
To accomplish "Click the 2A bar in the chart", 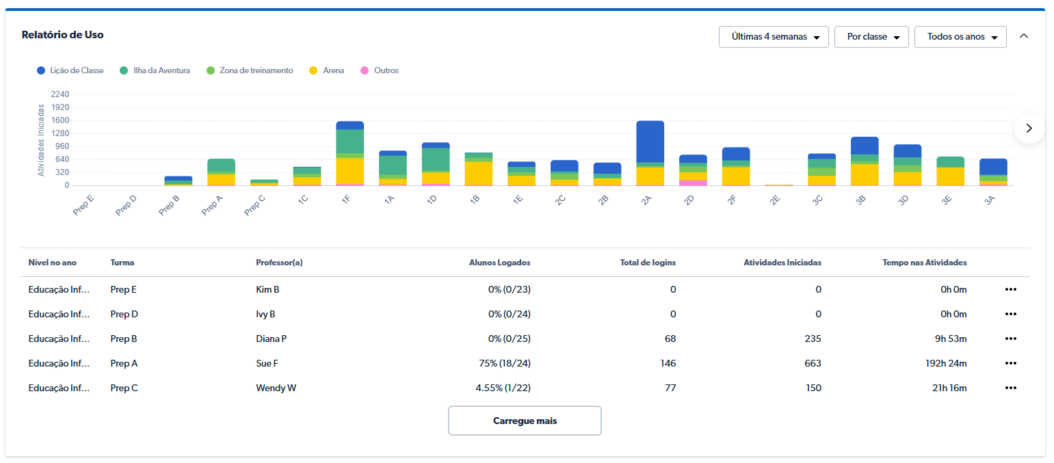I will point(650,154).
